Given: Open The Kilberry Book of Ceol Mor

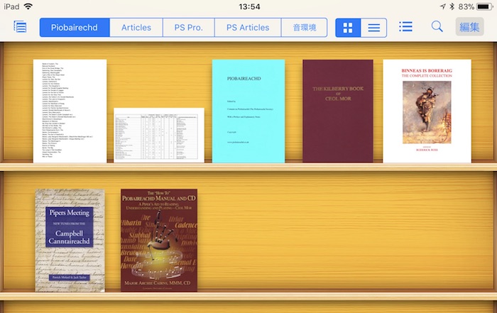Looking at the screenshot, I should click(x=337, y=111).
